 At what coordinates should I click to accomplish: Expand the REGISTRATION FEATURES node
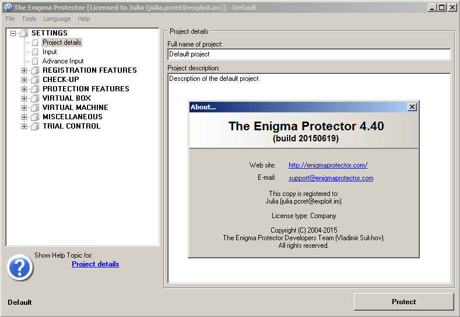point(24,70)
